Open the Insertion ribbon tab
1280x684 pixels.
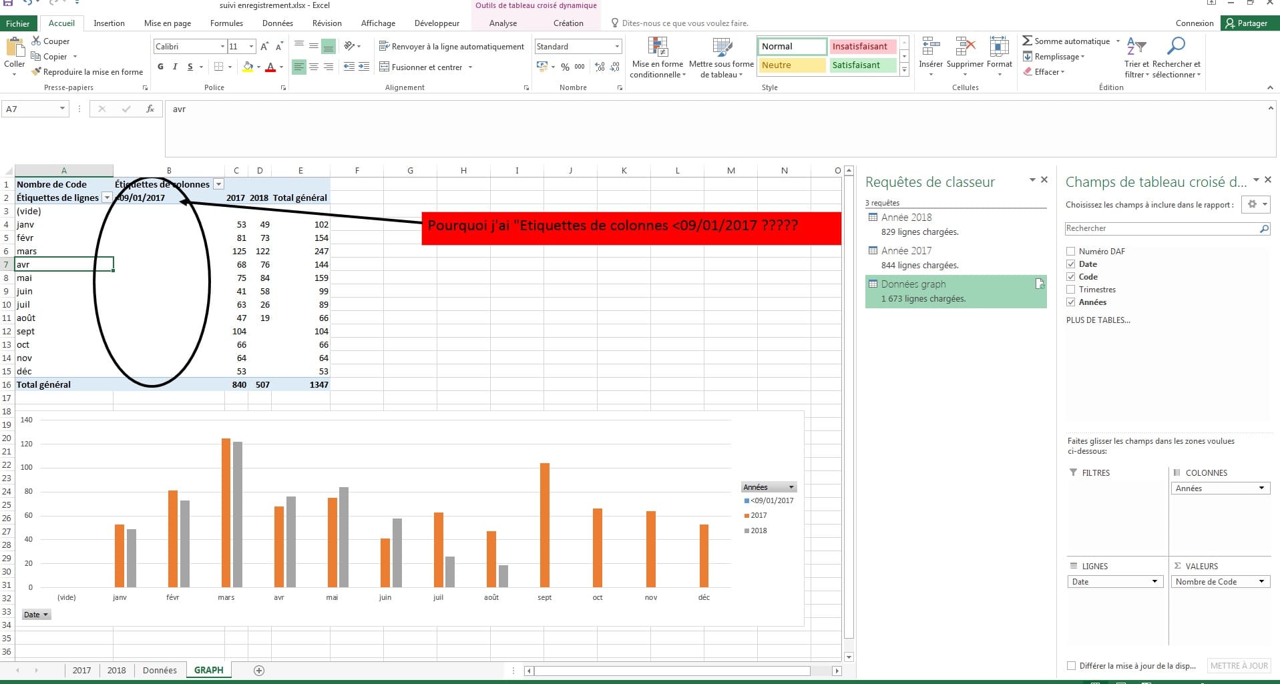click(x=109, y=23)
